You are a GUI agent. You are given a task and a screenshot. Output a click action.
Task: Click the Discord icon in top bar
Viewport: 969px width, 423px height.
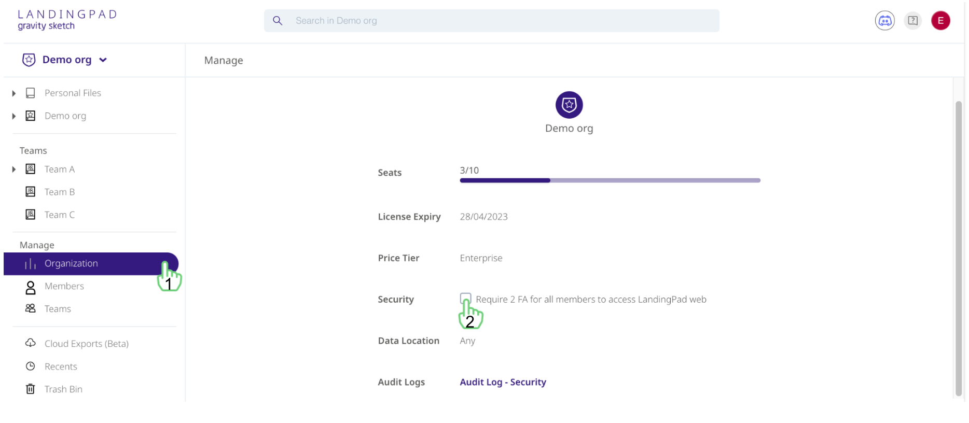(884, 21)
